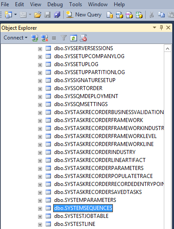Image resolution: width=174 pixels, height=229 pixels.
Task: Click table icon beside dbo.SYSSIGNATURESETUP
Action: [x=48, y=80]
